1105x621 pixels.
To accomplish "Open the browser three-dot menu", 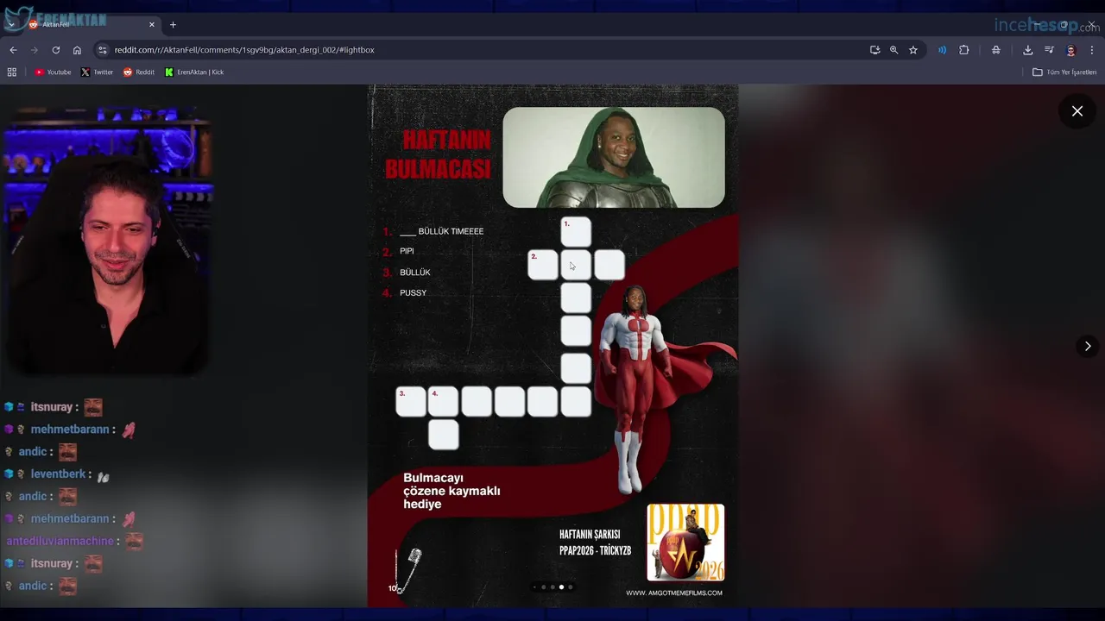I will [x=1092, y=50].
